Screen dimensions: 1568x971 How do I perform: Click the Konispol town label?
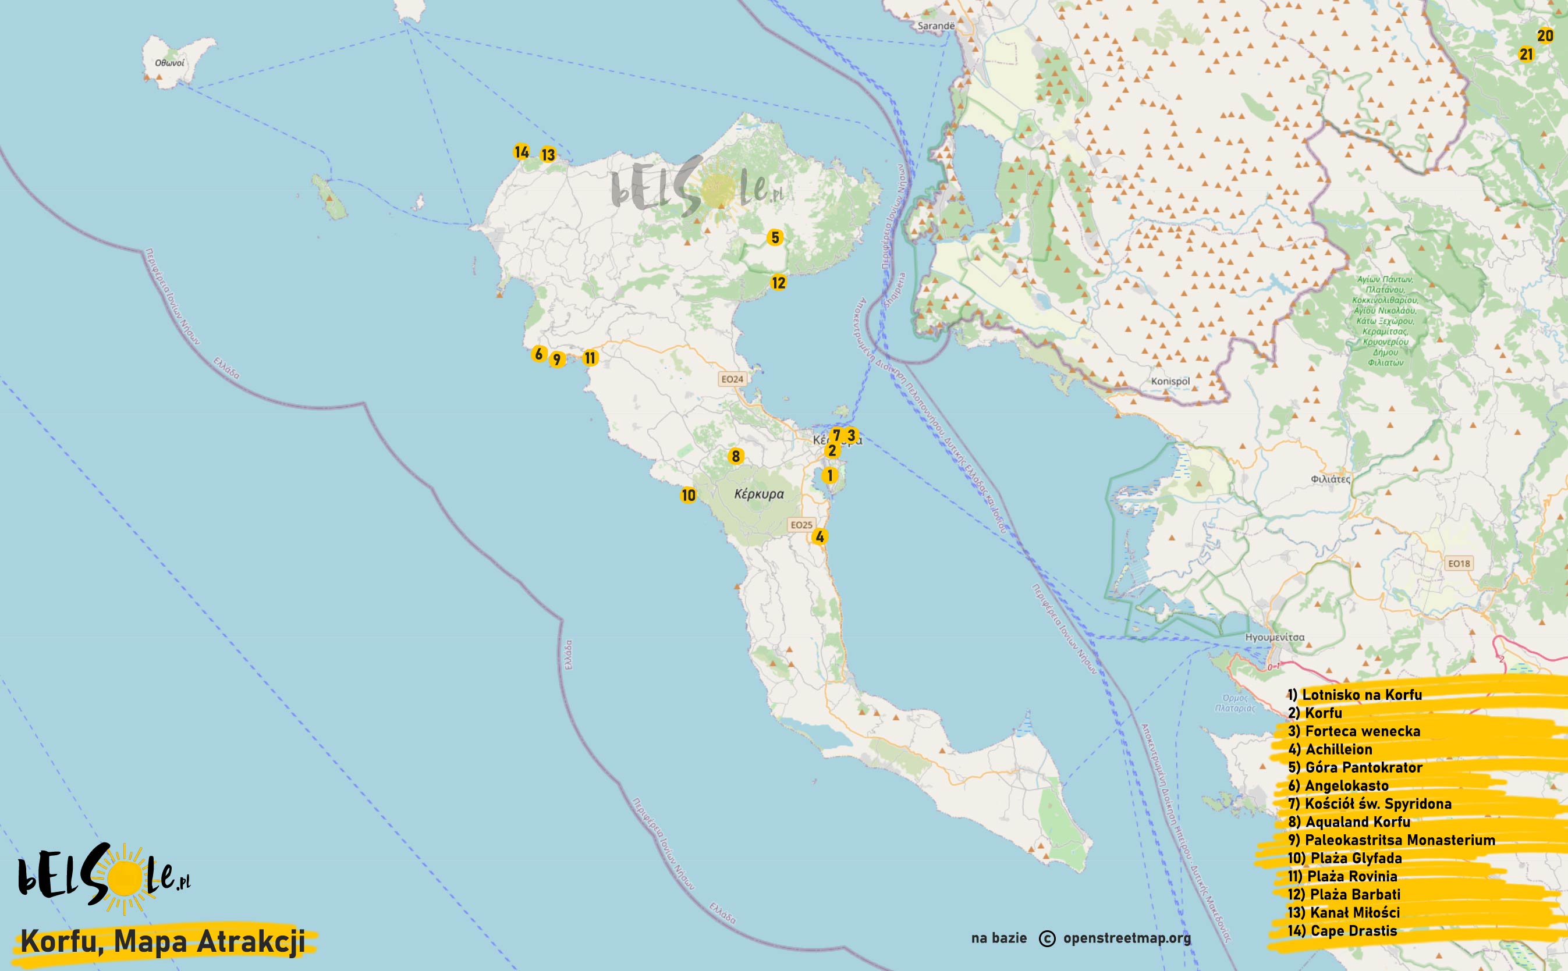coord(1170,382)
